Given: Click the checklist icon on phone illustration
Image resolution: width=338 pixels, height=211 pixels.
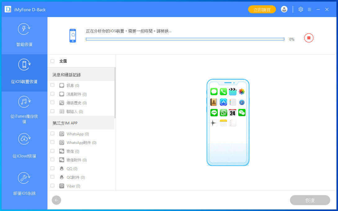Looking at the screenshot, I should (x=233, y=123).
